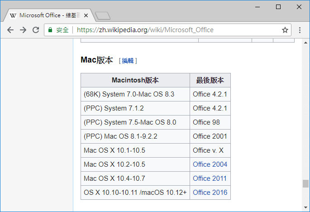
Task: Click the Mac版本 section heading
Action: [x=97, y=60]
